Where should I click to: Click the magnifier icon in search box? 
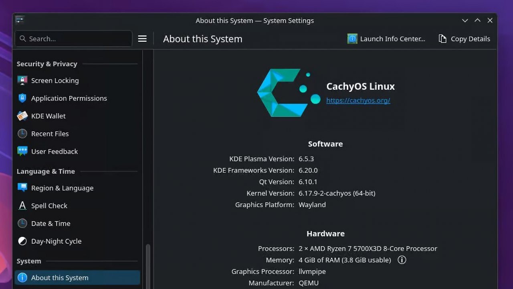pyautogui.click(x=23, y=39)
